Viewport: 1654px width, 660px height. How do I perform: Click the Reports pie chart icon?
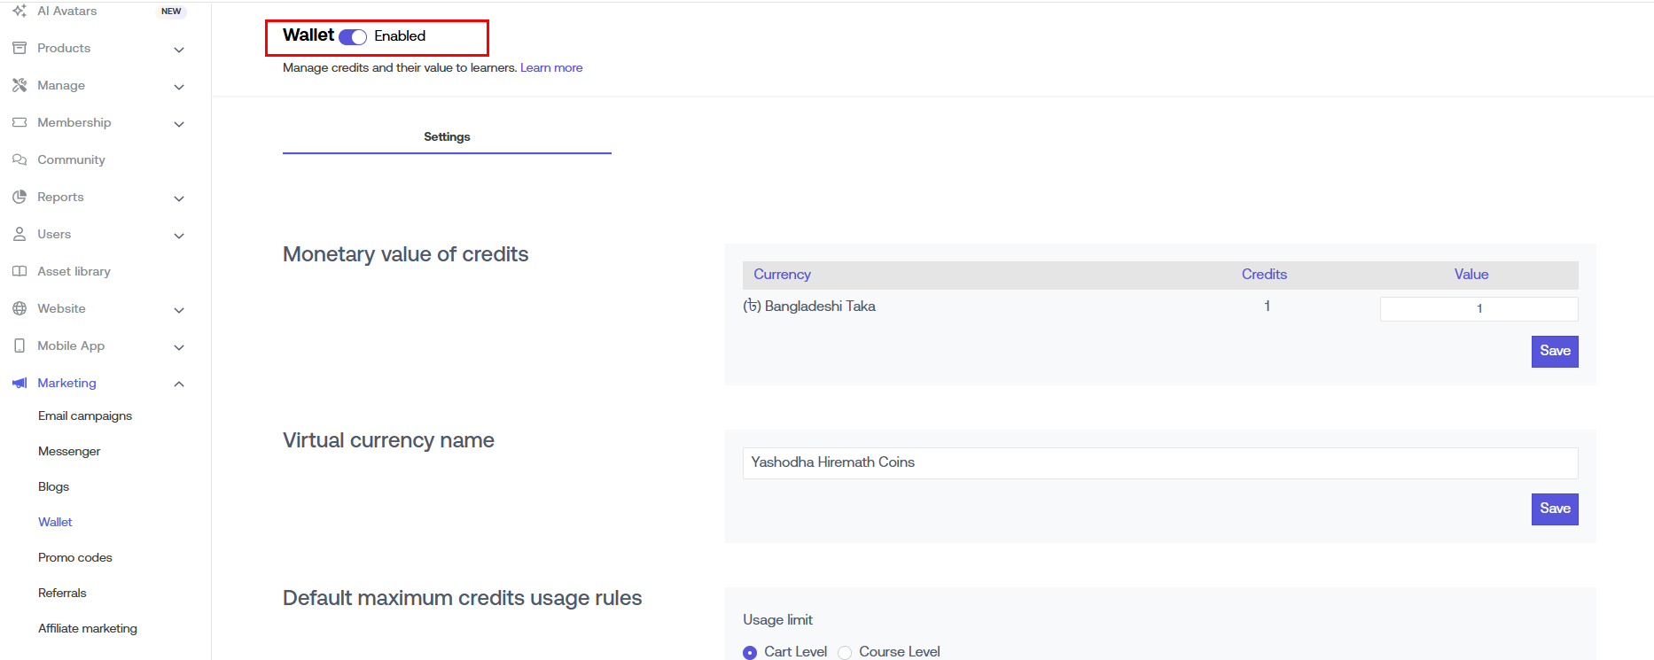tap(20, 197)
